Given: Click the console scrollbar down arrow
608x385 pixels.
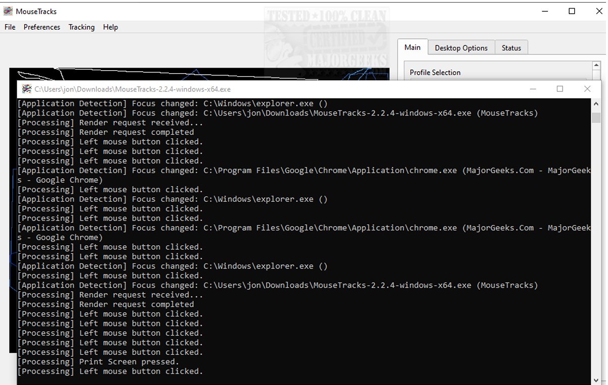Looking at the screenshot, I should pos(596,380).
